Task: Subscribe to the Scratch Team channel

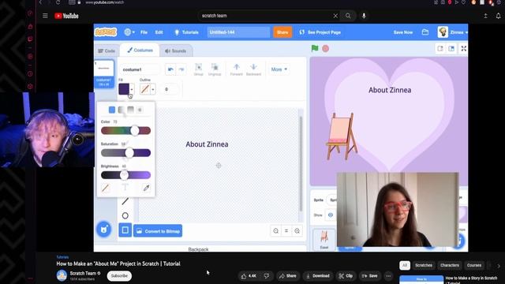Action: [119, 276]
